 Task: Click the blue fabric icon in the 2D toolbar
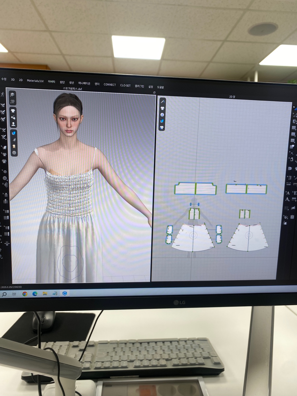coord(162,121)
